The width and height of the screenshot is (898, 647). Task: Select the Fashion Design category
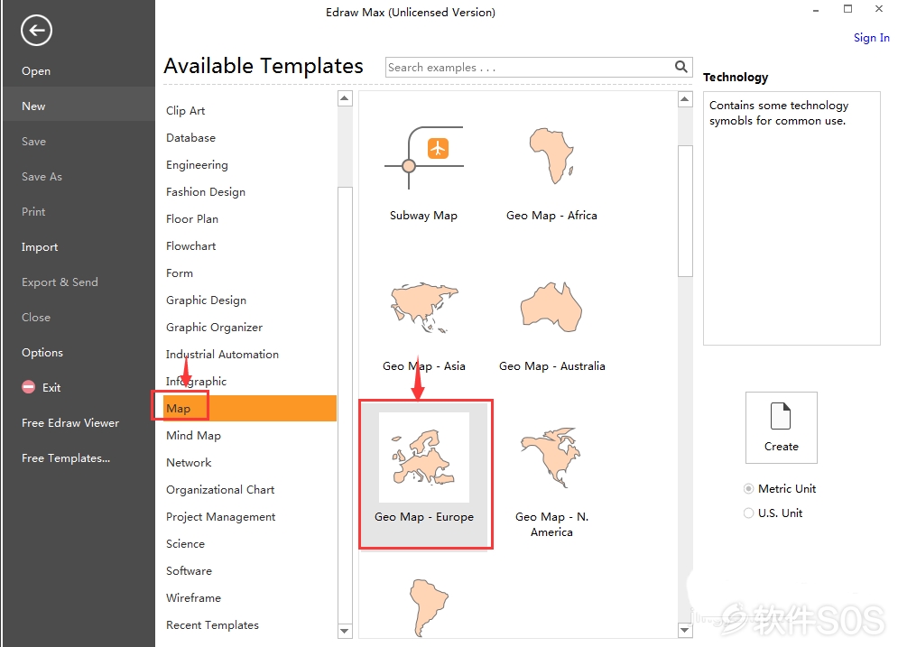click(206, 192)
